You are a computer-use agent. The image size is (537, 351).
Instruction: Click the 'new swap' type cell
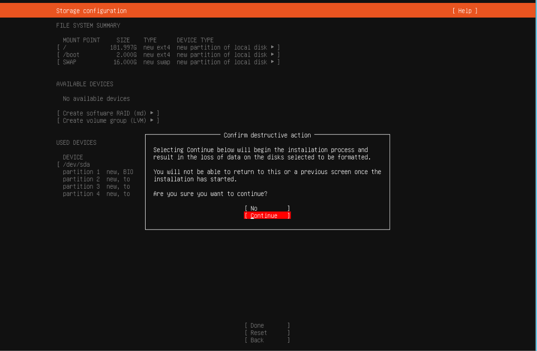(156, 62)
